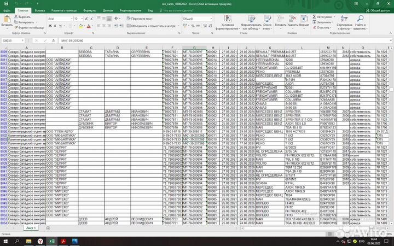Switch to the Вставка ribbon tab

tap(39, 10)
